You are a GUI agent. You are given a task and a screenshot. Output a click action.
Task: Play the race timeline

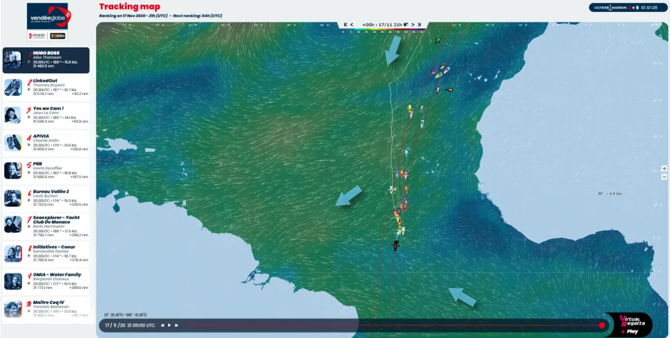coord(169,325)
